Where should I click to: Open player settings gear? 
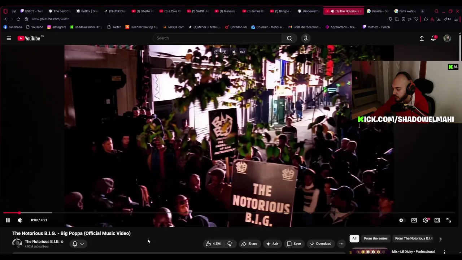[426, 220]
